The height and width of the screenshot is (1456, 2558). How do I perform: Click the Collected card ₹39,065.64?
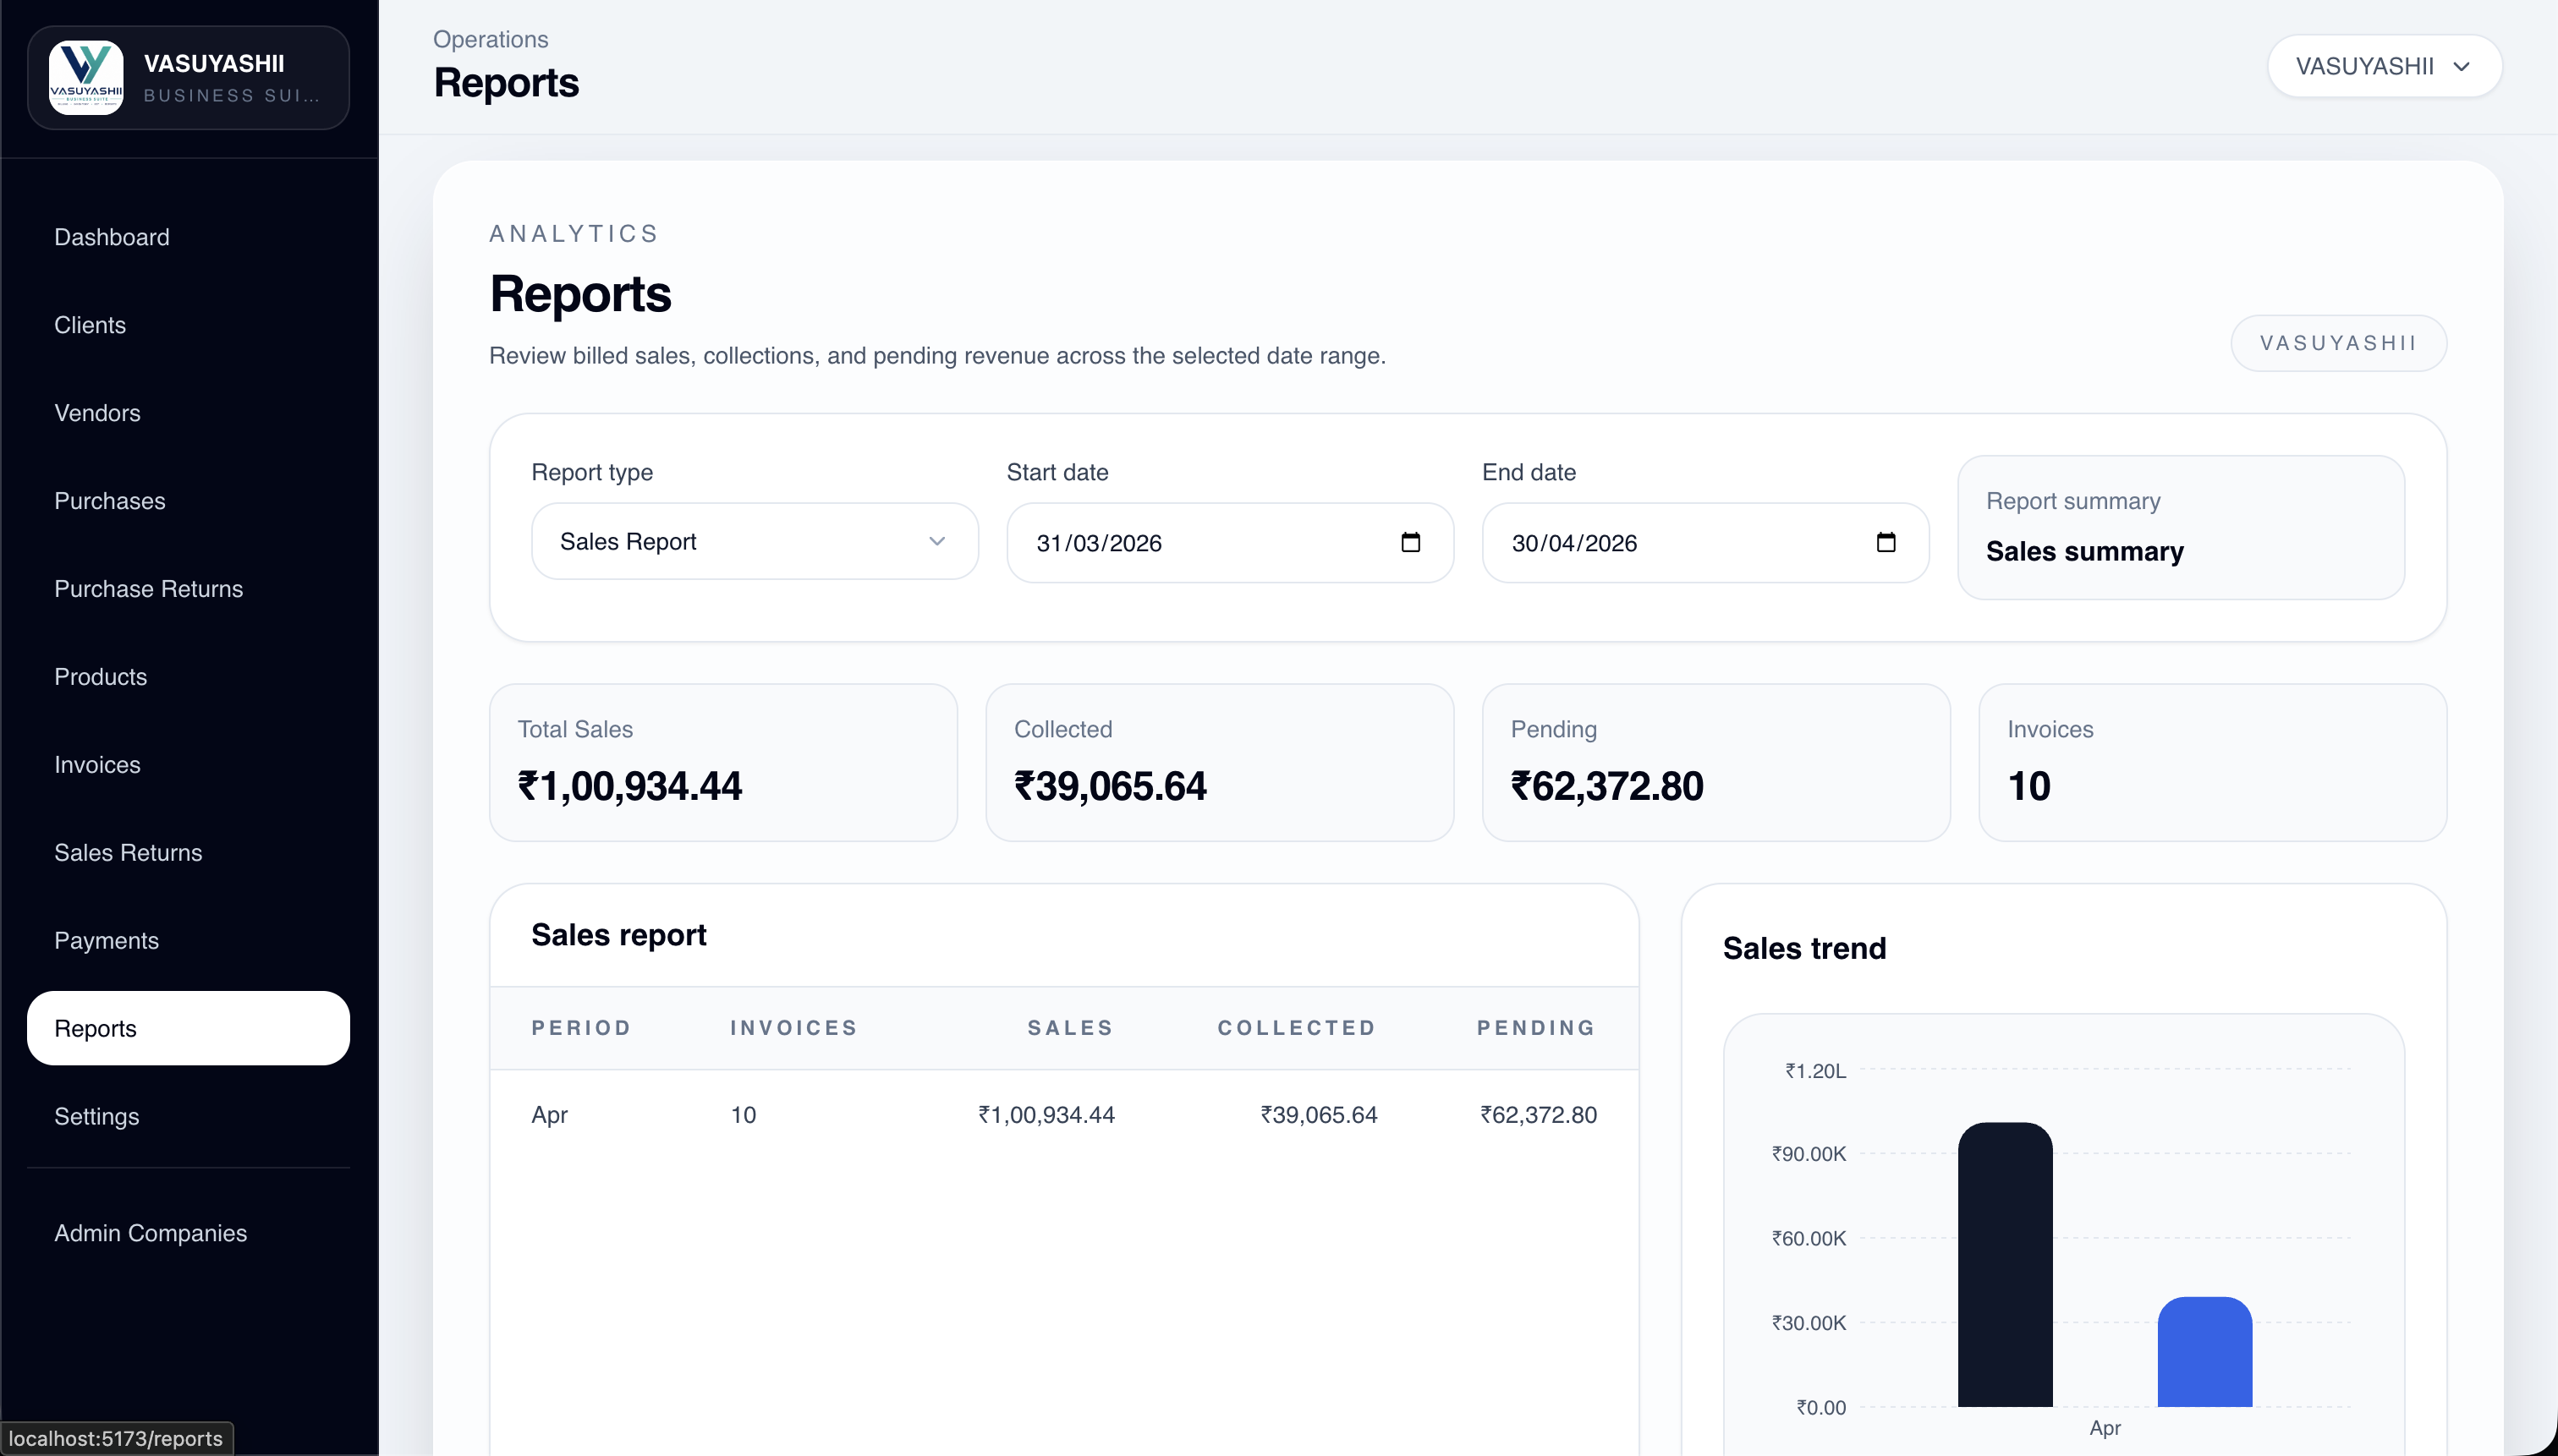point(1220,762)
